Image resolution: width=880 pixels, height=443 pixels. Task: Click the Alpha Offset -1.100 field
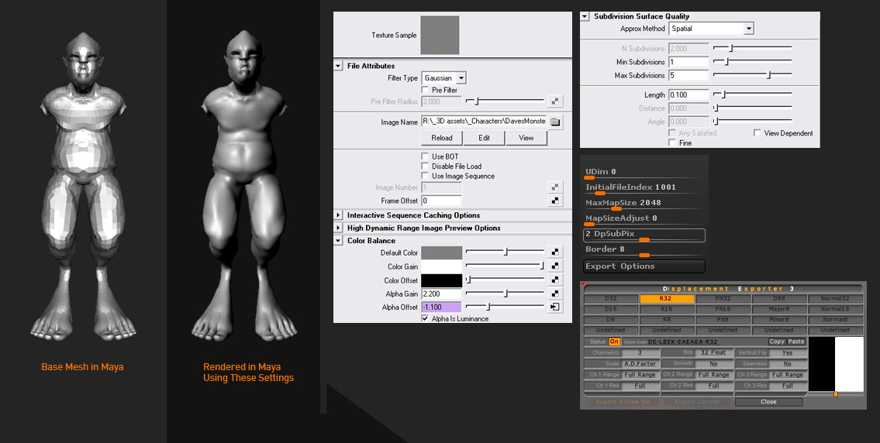tap(442, 307)
